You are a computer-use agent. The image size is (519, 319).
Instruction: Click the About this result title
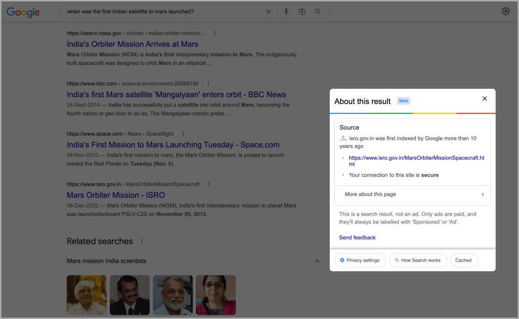362,101
